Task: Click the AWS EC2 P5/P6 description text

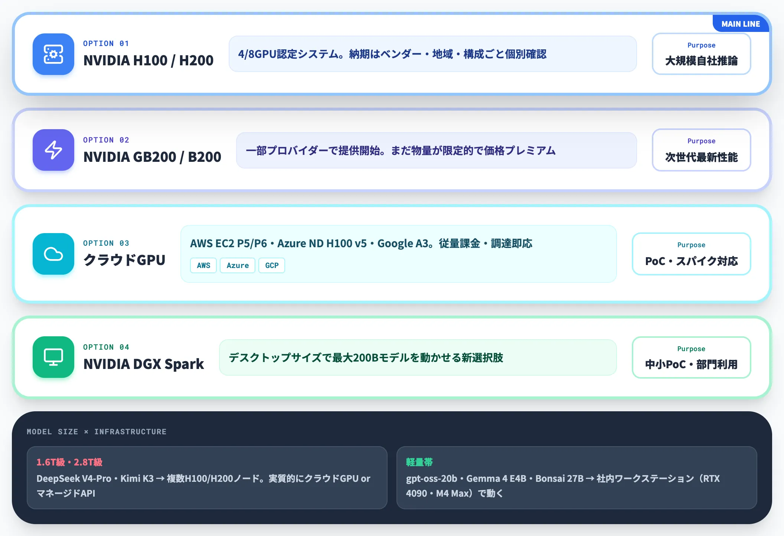Action: (x=361, y=244)
